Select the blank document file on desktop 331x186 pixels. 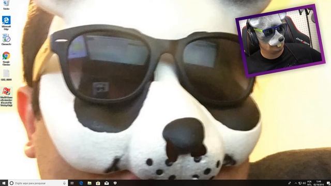6,75
